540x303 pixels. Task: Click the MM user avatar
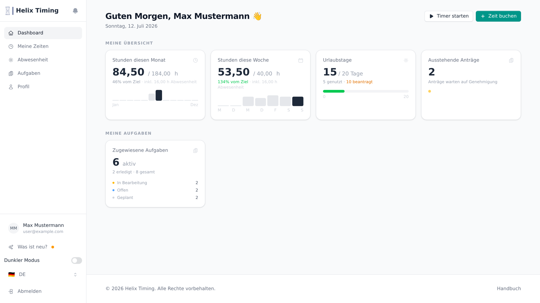pyautogui.click(x=13, y=228)
